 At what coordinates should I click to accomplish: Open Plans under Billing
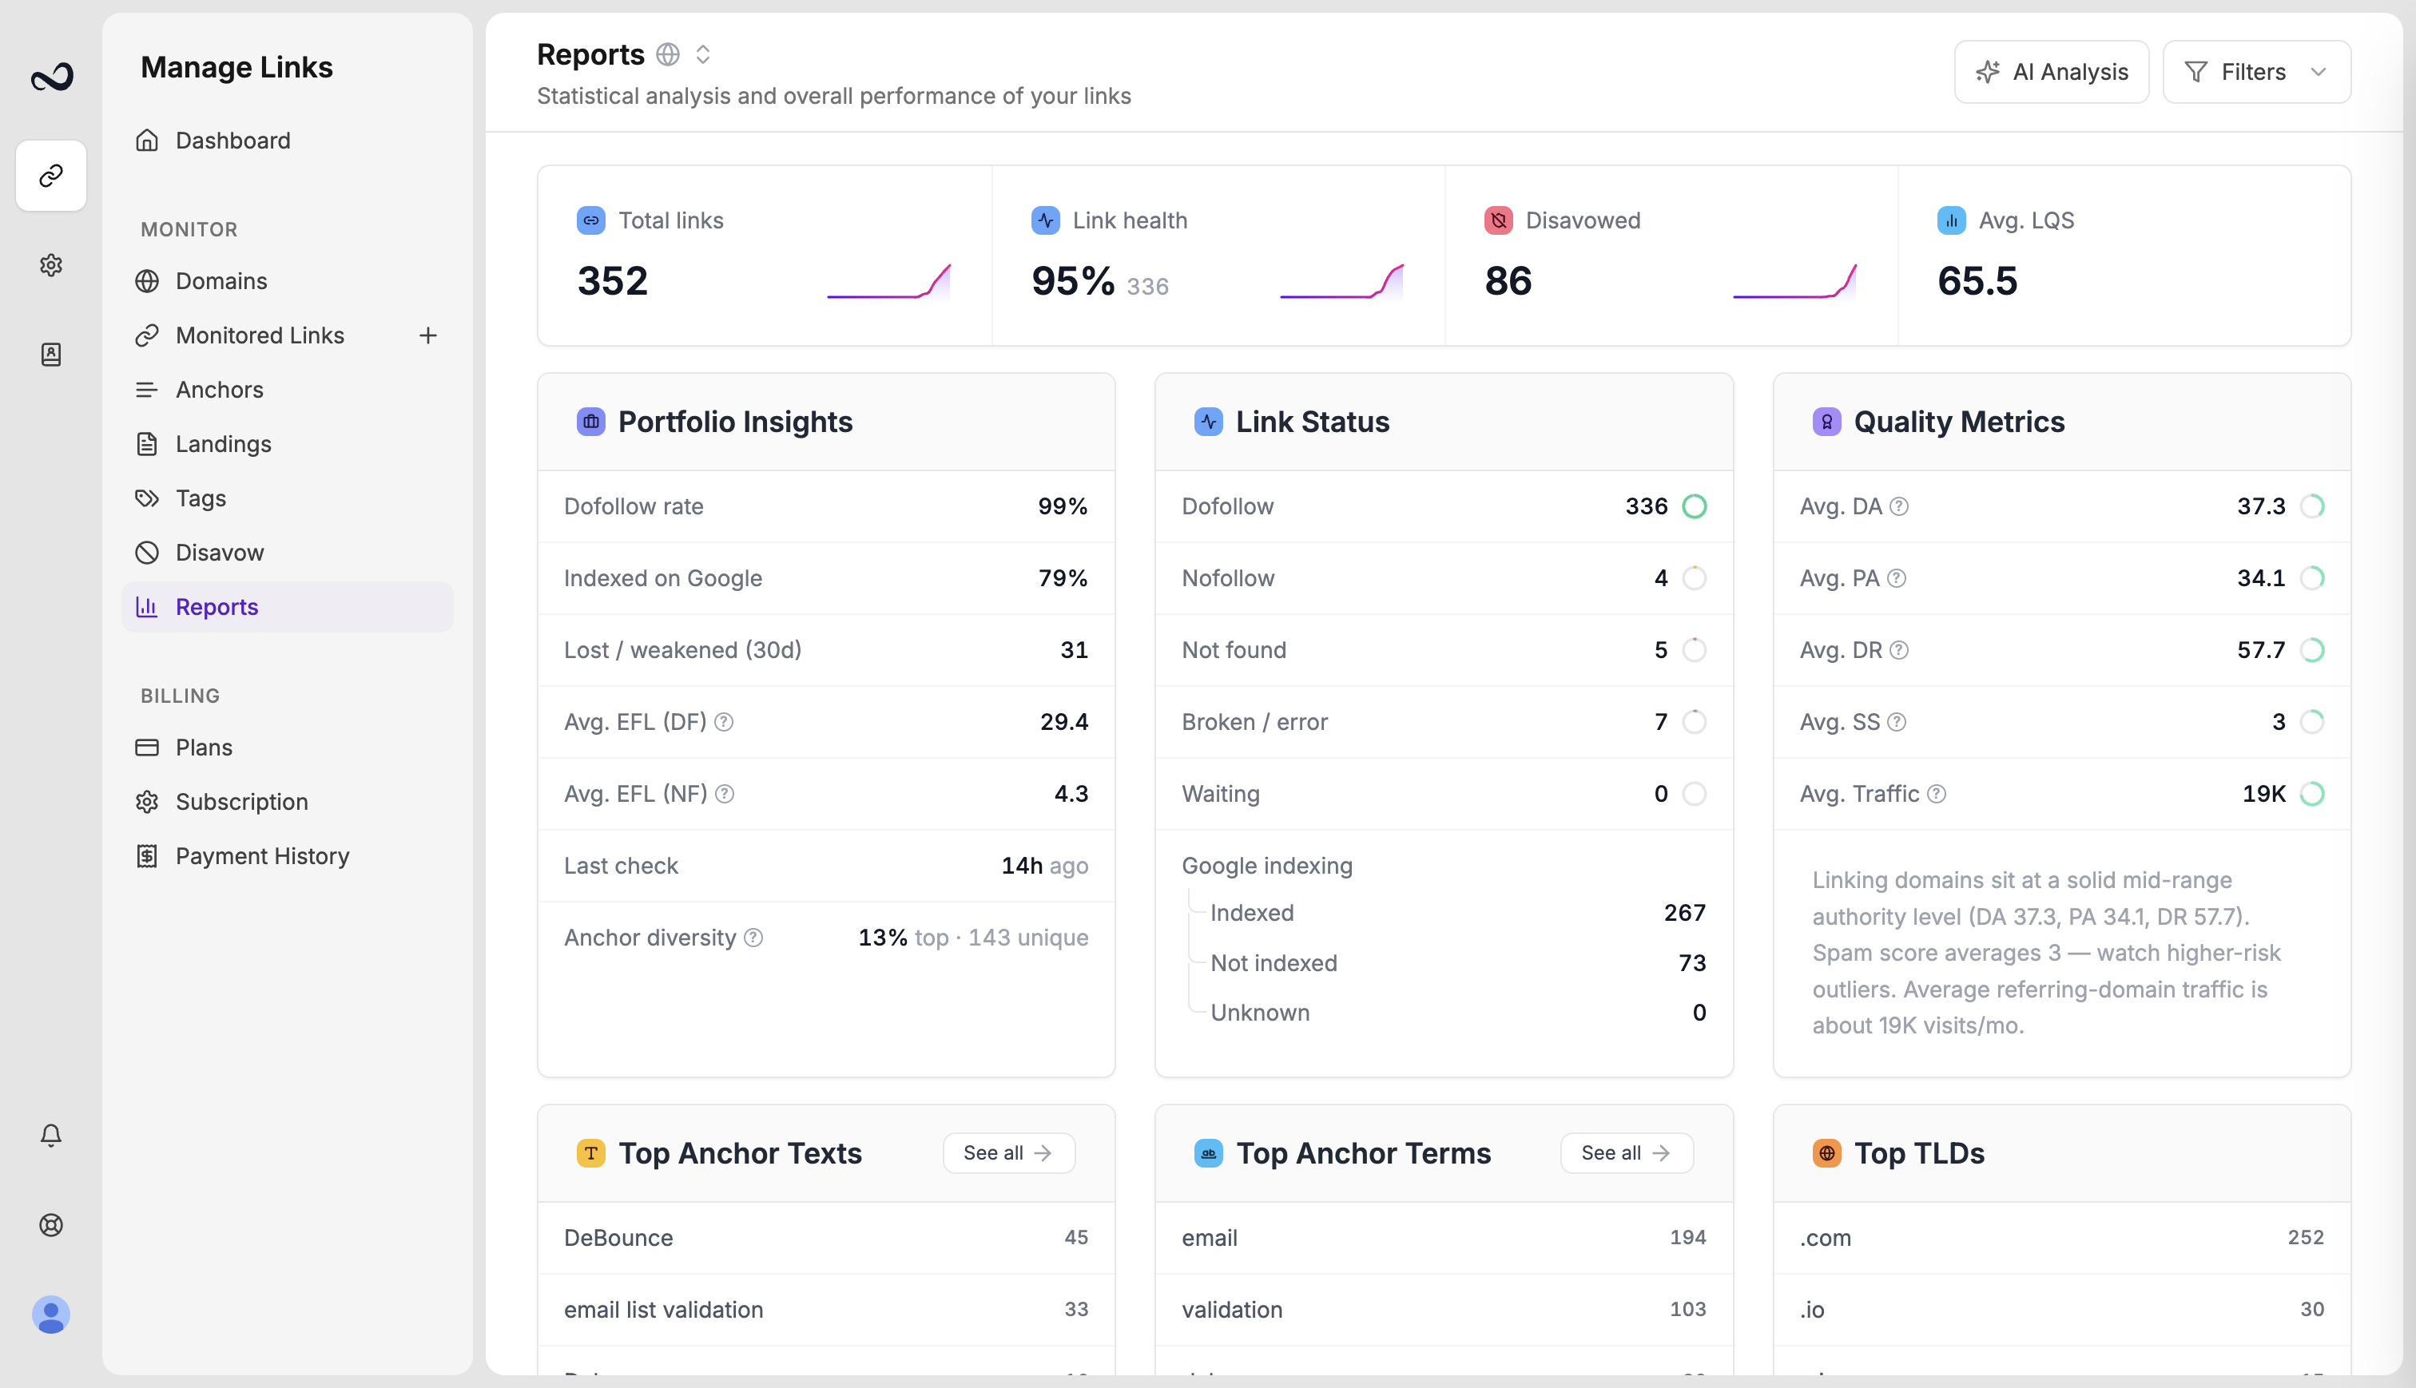pos(287,748)
